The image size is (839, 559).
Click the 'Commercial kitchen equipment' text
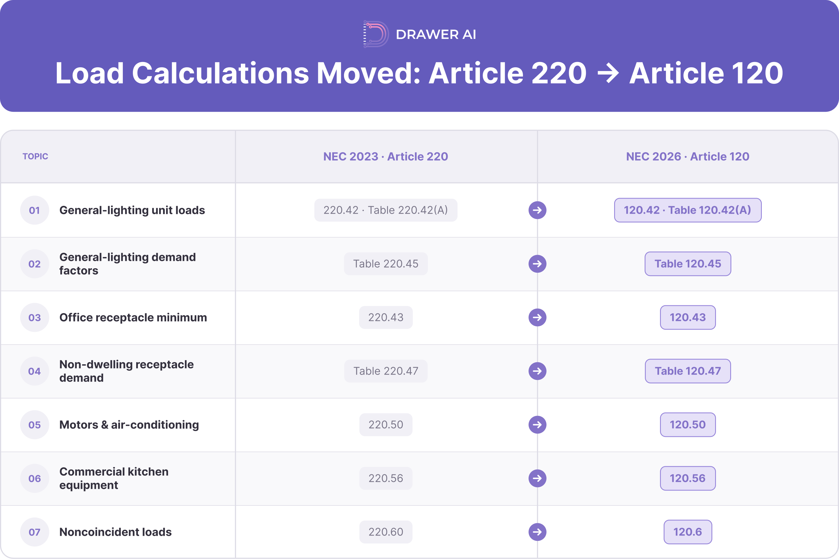(114, 479)
